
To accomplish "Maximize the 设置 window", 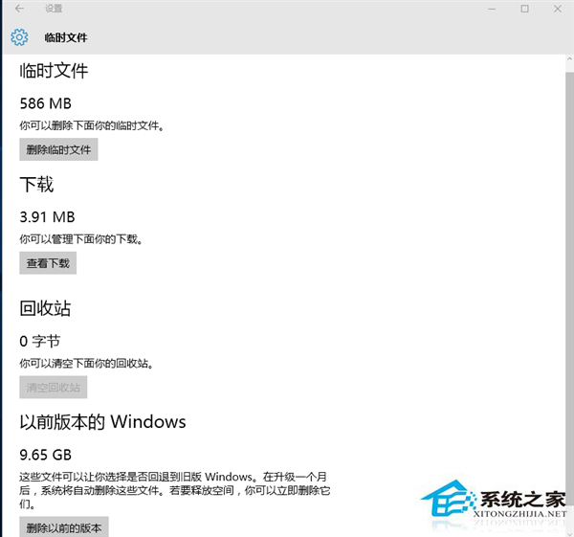I will coord(524,9).
